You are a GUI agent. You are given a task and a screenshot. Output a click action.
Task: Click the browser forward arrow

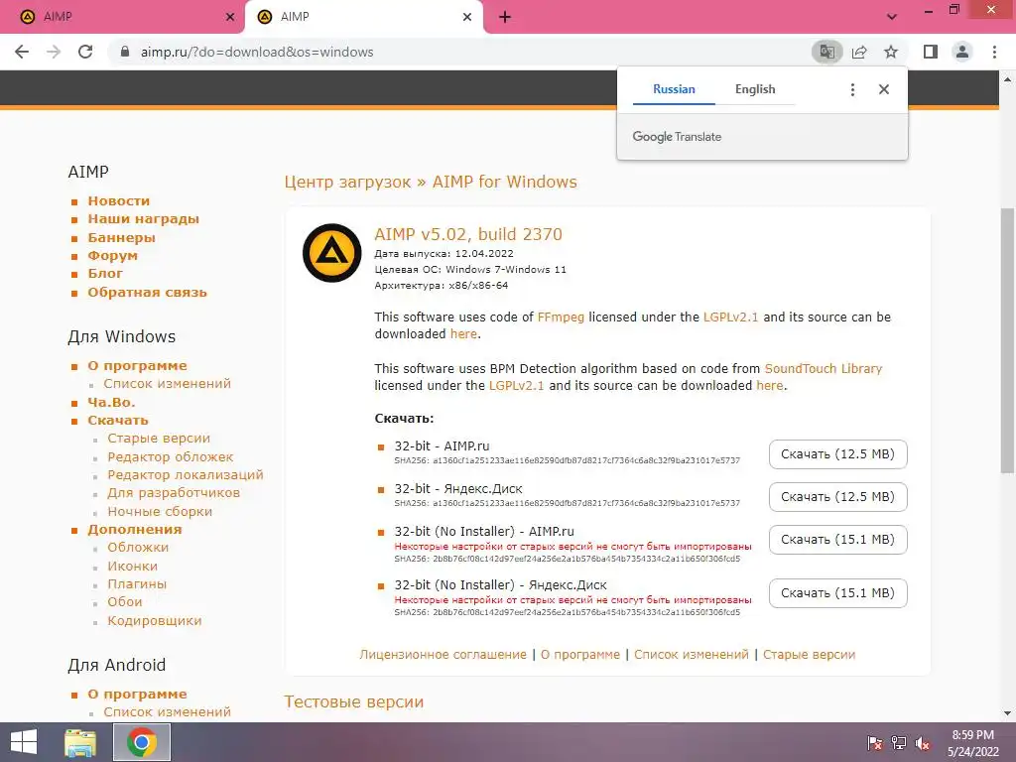point(54,52)
